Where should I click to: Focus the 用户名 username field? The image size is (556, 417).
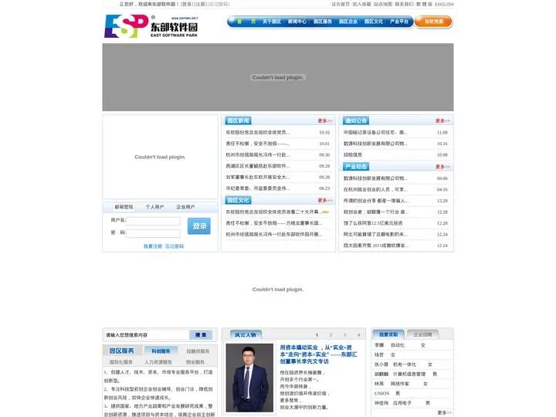pyautogui.click(x=153, y=222)
